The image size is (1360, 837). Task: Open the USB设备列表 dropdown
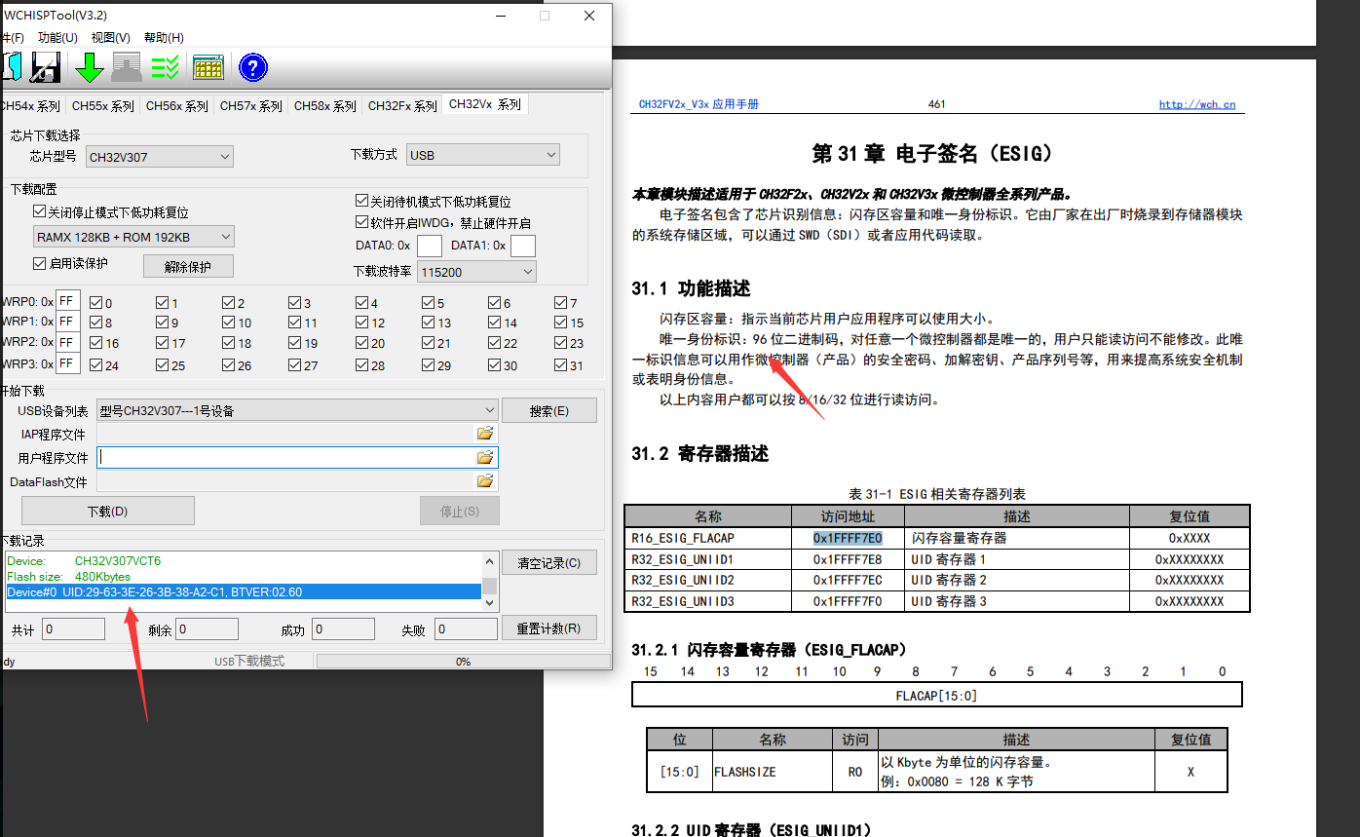(x=297, y=410)
